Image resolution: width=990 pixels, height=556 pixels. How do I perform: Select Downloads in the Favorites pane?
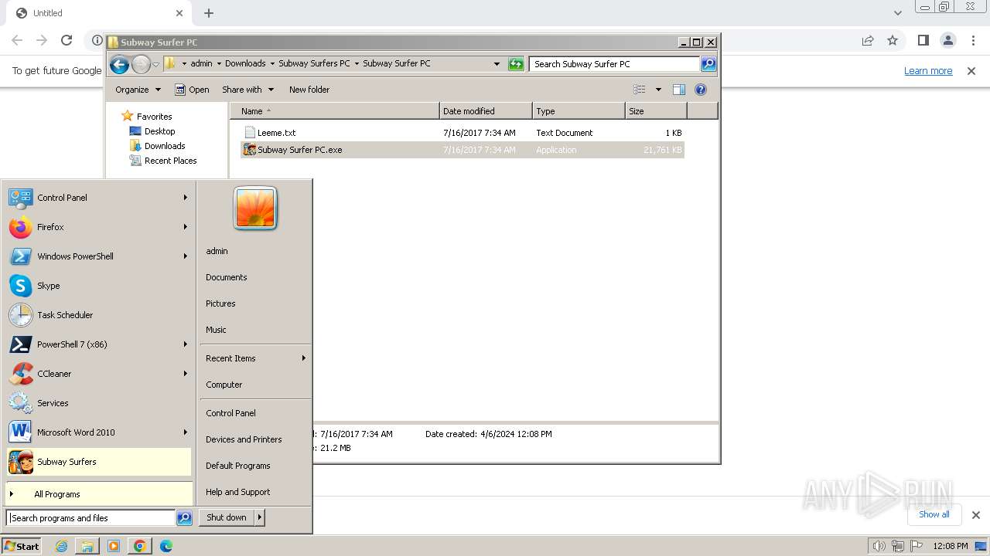(x=157, y=146)
